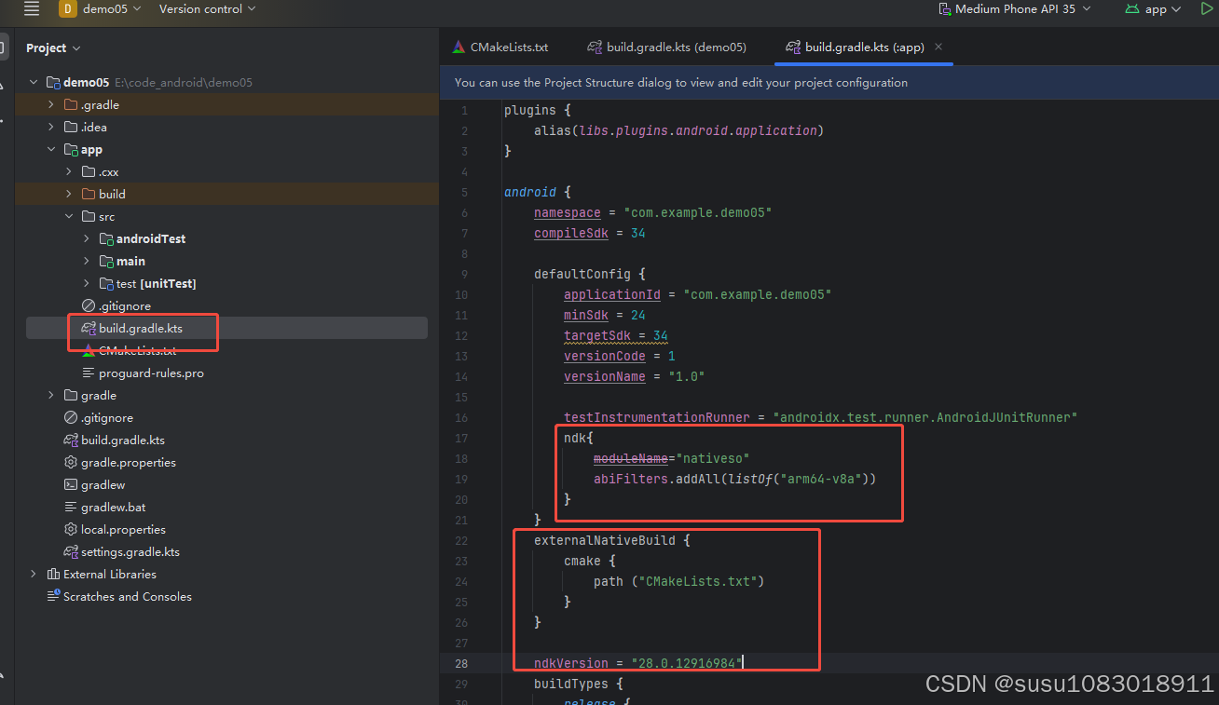Click the gradle.properties gear icon

(x=71, y=463)
